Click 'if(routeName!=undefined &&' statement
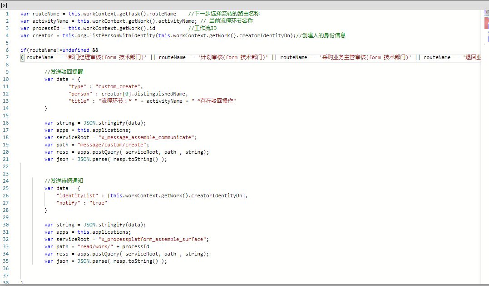This screenshot has height=286, width=489. (59, 50)
